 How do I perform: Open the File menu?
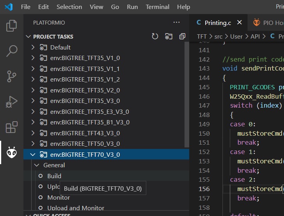pyautogui.click(x=25, y=7)
